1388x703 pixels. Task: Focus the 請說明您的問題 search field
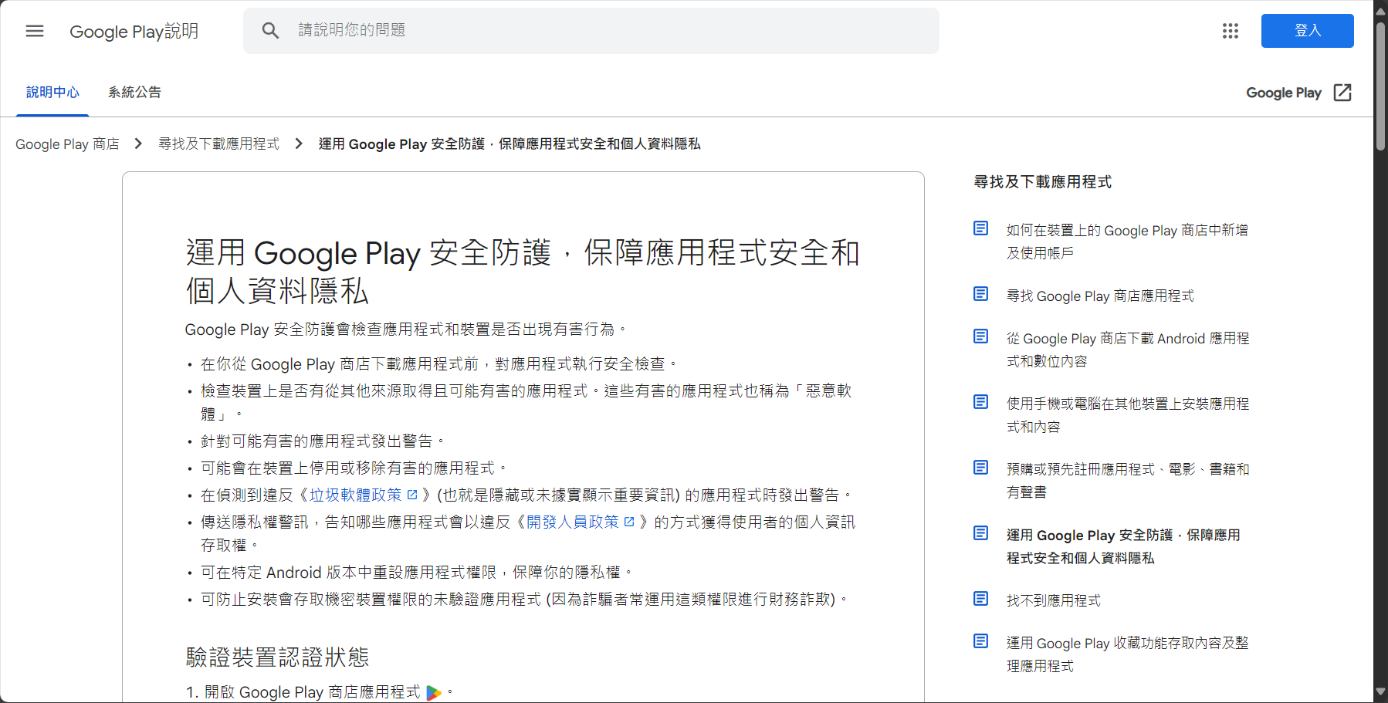coord(591,31)
